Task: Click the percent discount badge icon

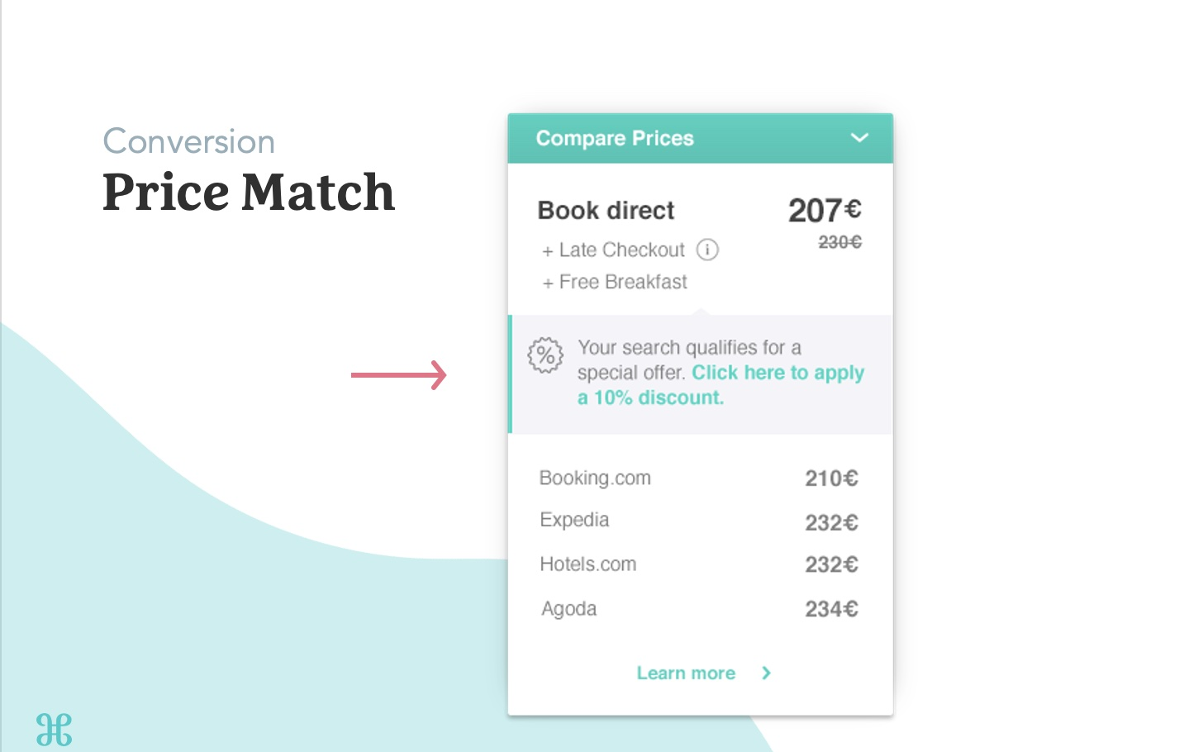Action: pos(545,356)
